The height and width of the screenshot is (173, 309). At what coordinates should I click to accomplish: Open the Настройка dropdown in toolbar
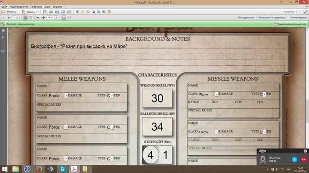click(x=290, y=12)
